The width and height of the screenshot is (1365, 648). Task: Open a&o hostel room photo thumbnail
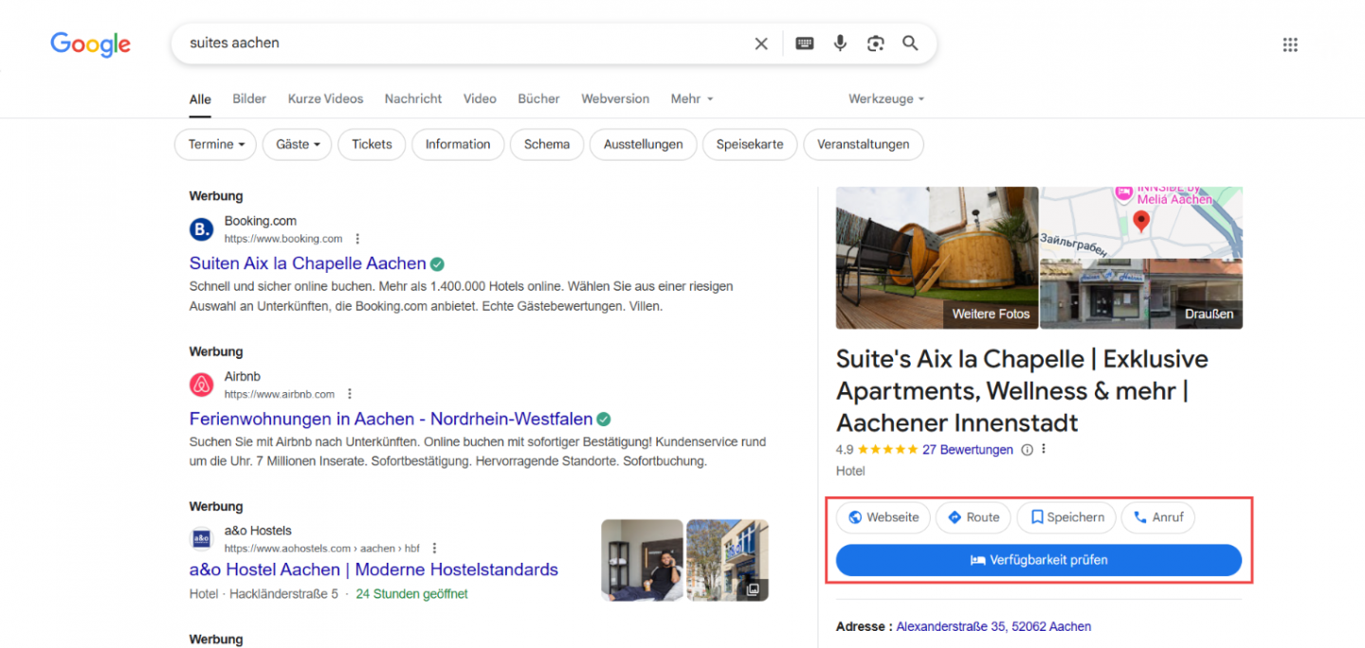click(642, 560)
